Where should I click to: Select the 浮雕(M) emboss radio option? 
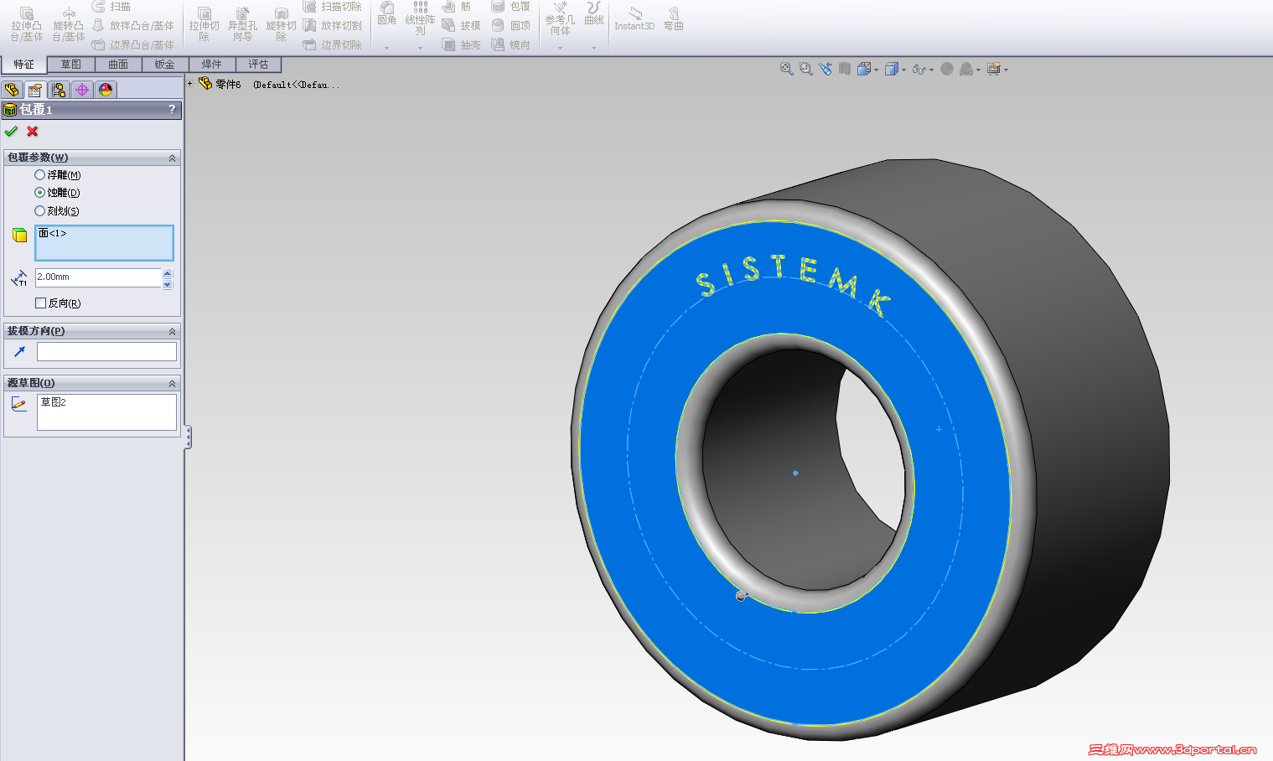click(x=39, y=175)
